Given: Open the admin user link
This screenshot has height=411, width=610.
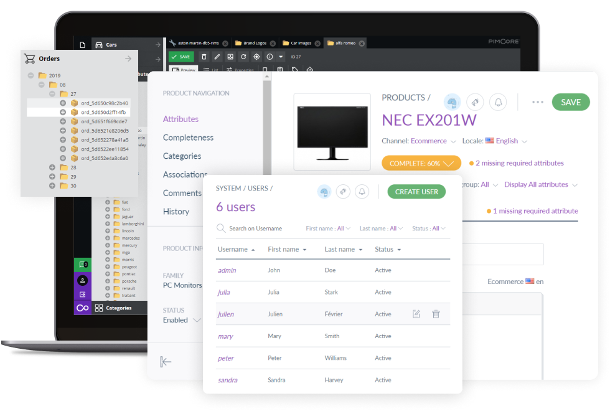Looking at the screenshot, I should 227,270.
